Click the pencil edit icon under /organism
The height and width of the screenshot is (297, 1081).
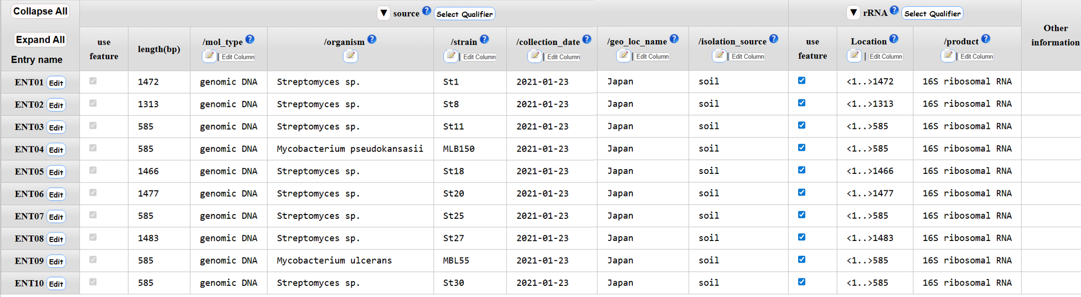point(350,56)
